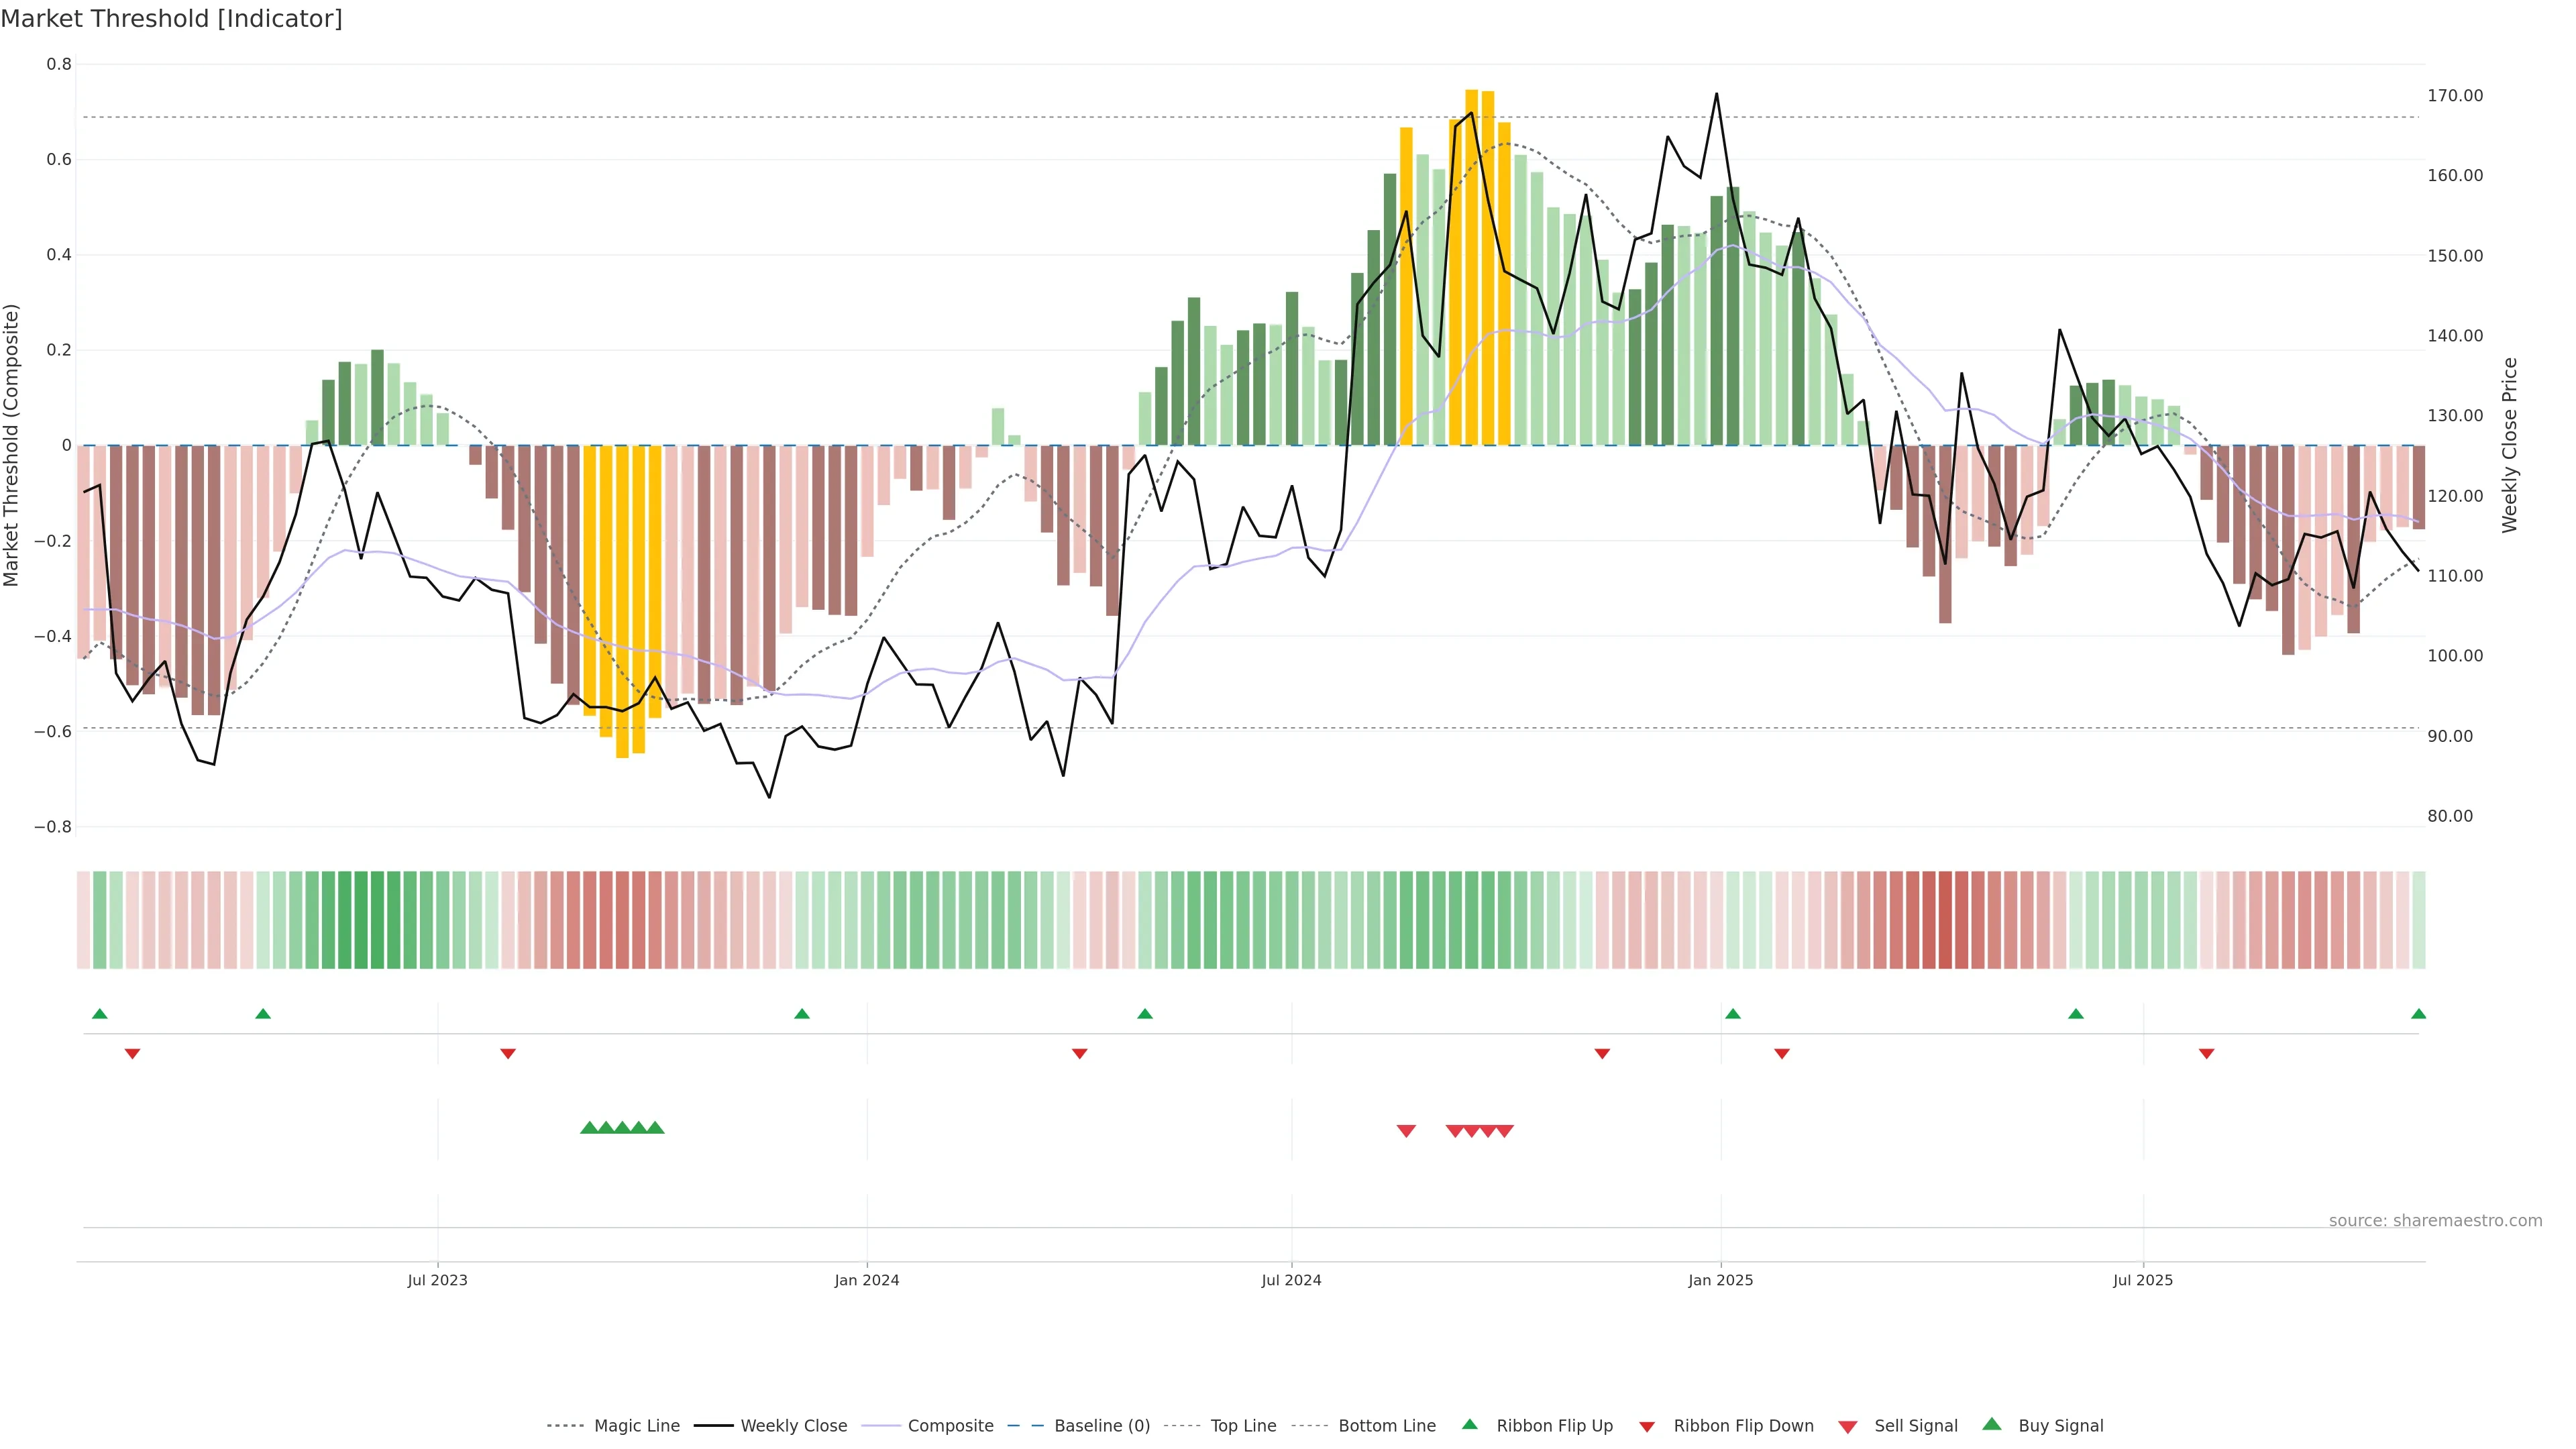Click Buy Signal legend green triangle icon
This screenshot has height=1449, width=2576.
pyautogui.click(x=1992, y=1425)
